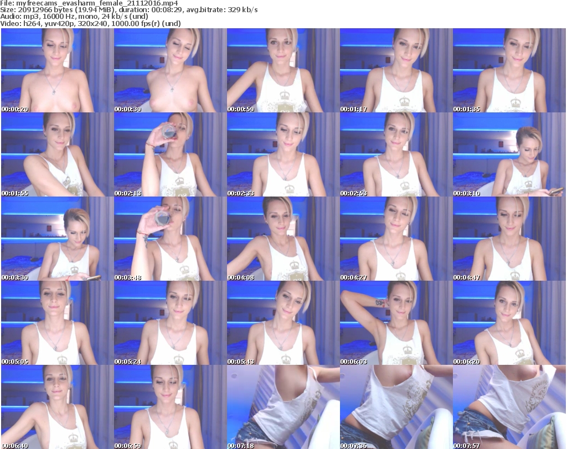Open the frame at 00:07:18
The image size is (567, 449).
[x=283, y=407]
